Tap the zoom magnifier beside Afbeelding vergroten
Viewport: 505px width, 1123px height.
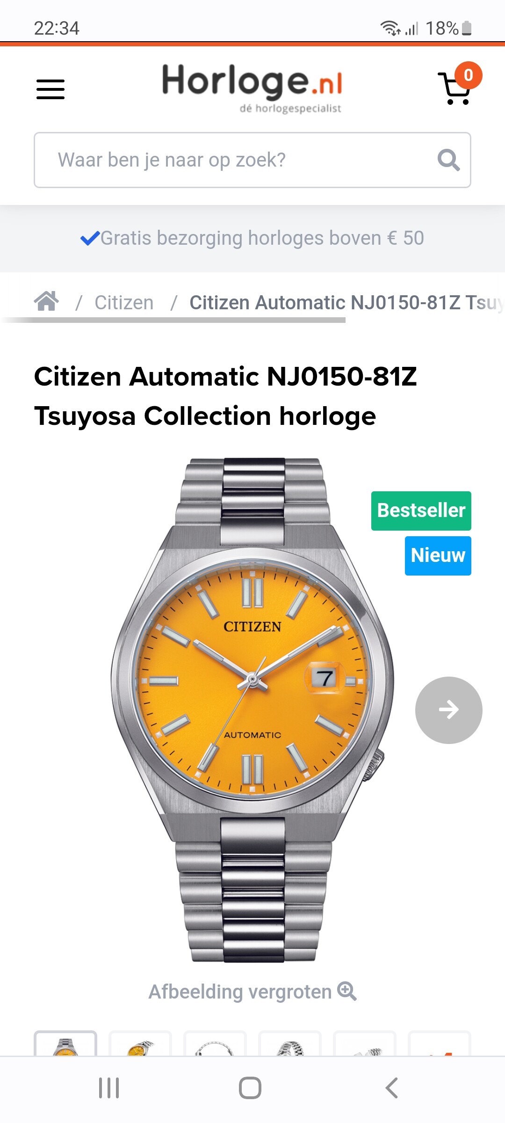click(x=347, y=991)
